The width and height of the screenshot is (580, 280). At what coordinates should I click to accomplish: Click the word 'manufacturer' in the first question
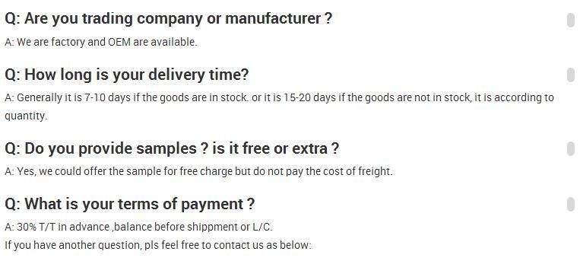point(273,18)
